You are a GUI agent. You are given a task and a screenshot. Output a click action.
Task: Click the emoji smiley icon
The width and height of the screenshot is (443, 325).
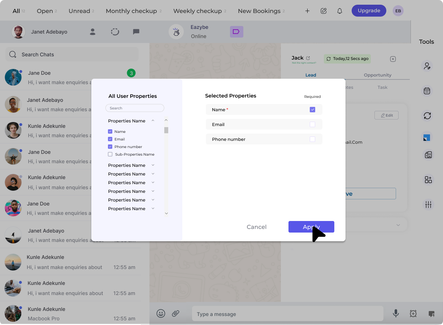coord(161,313)
